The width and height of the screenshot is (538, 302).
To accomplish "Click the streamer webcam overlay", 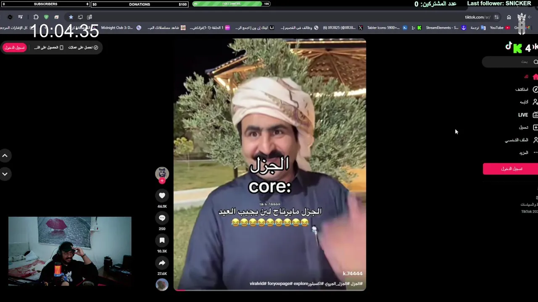I will [70, 251].
